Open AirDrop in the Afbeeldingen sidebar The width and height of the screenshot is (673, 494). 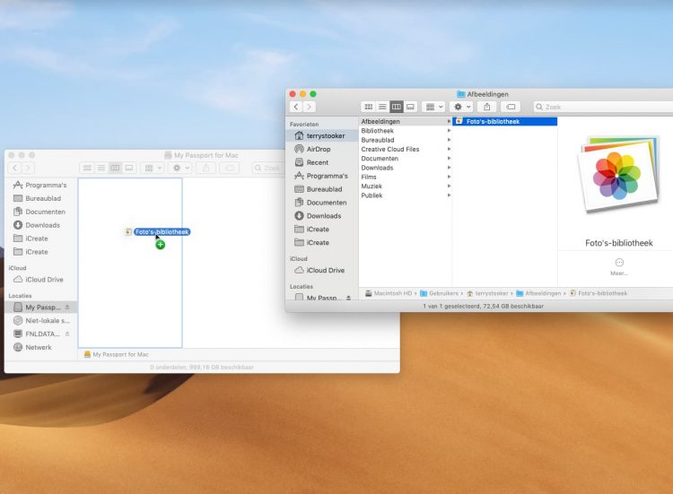pos(318,149)
